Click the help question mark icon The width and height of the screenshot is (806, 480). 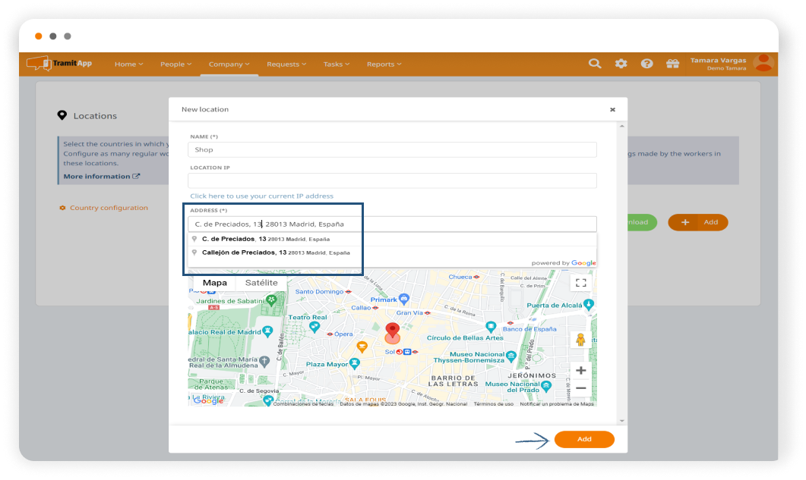pos(646,64)
